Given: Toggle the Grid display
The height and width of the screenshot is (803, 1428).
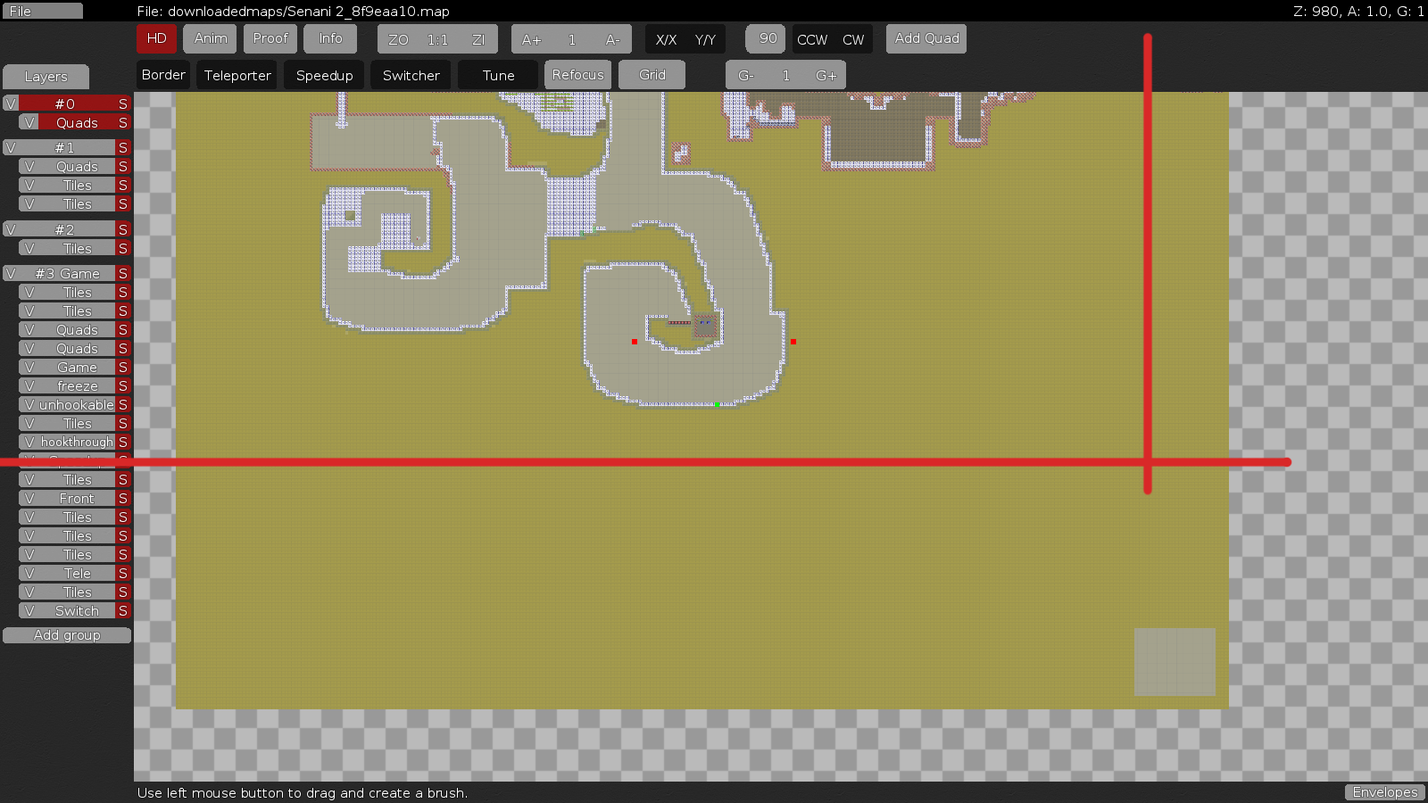Looking at the screenshot, I should [652, 75].
